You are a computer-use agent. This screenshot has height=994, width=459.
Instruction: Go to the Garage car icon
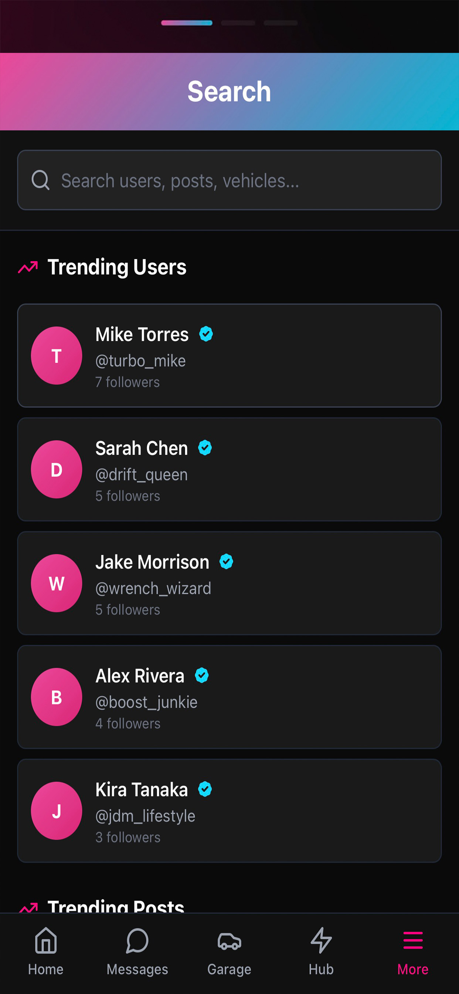point(229,941)
